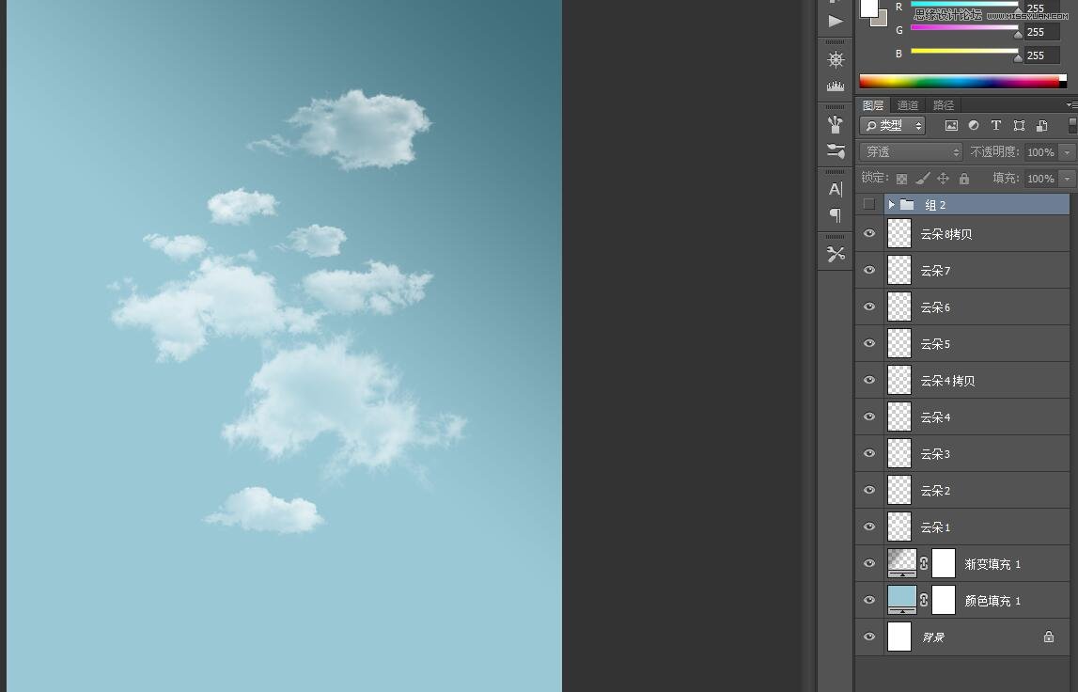Adjust the G green slider handle
The width and height of the screenshot is (1078, 692).
pyautogui.click(x=1018, y=35)
